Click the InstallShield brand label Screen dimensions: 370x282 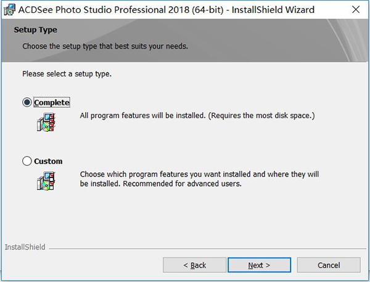(x=25, y=247)
